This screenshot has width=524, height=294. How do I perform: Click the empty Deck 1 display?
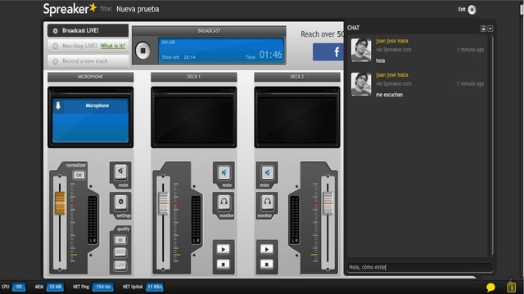pyautogui.click(x=194, y=118)
